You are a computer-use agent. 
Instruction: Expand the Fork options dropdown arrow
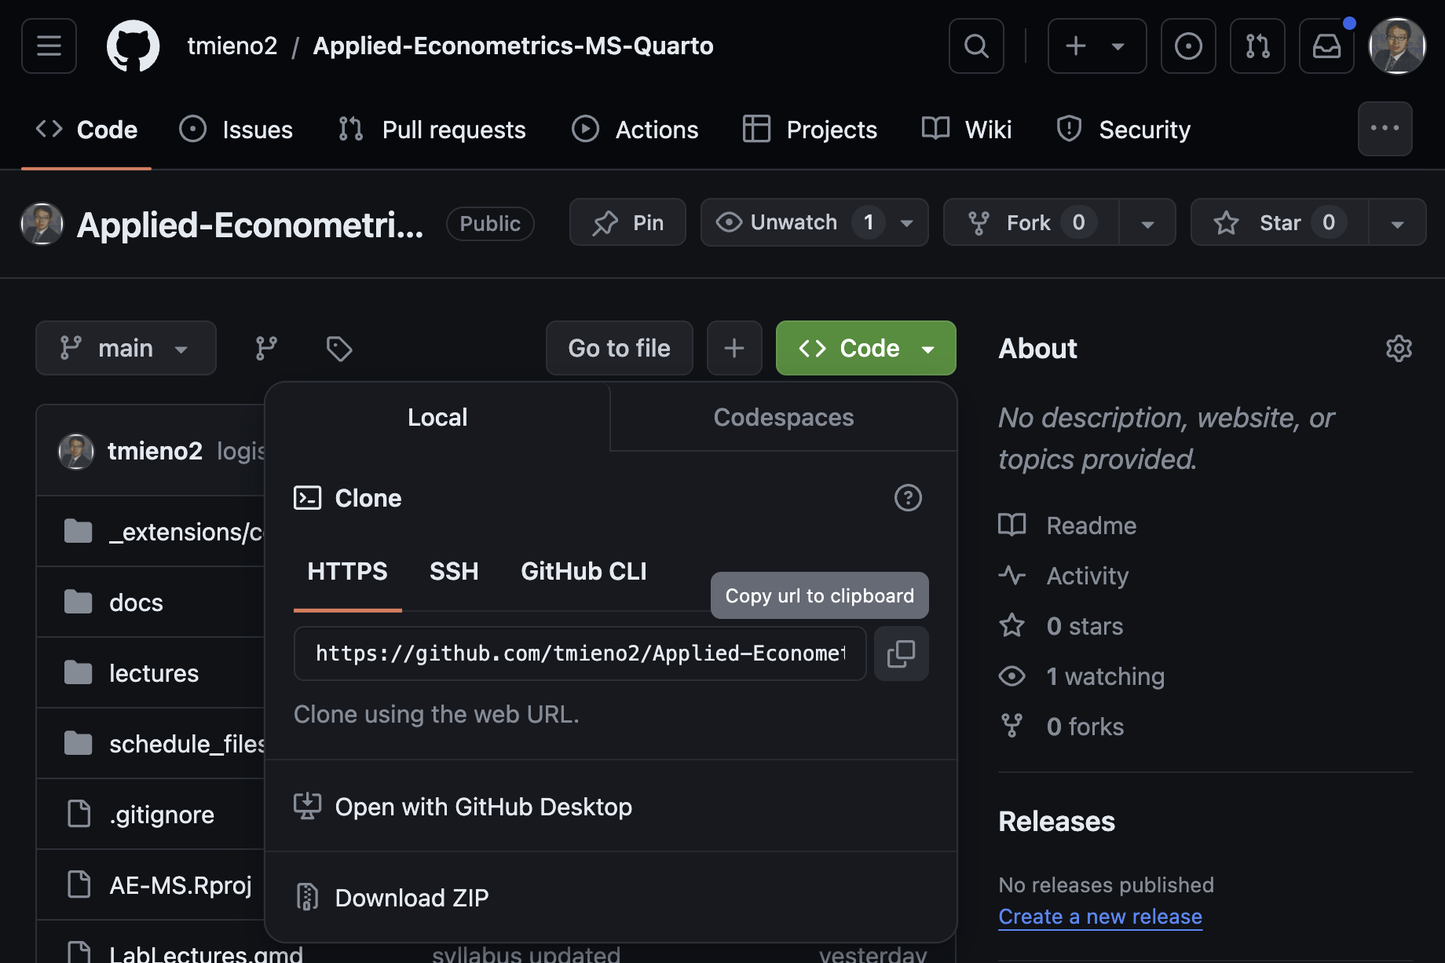pos(1147,223)
